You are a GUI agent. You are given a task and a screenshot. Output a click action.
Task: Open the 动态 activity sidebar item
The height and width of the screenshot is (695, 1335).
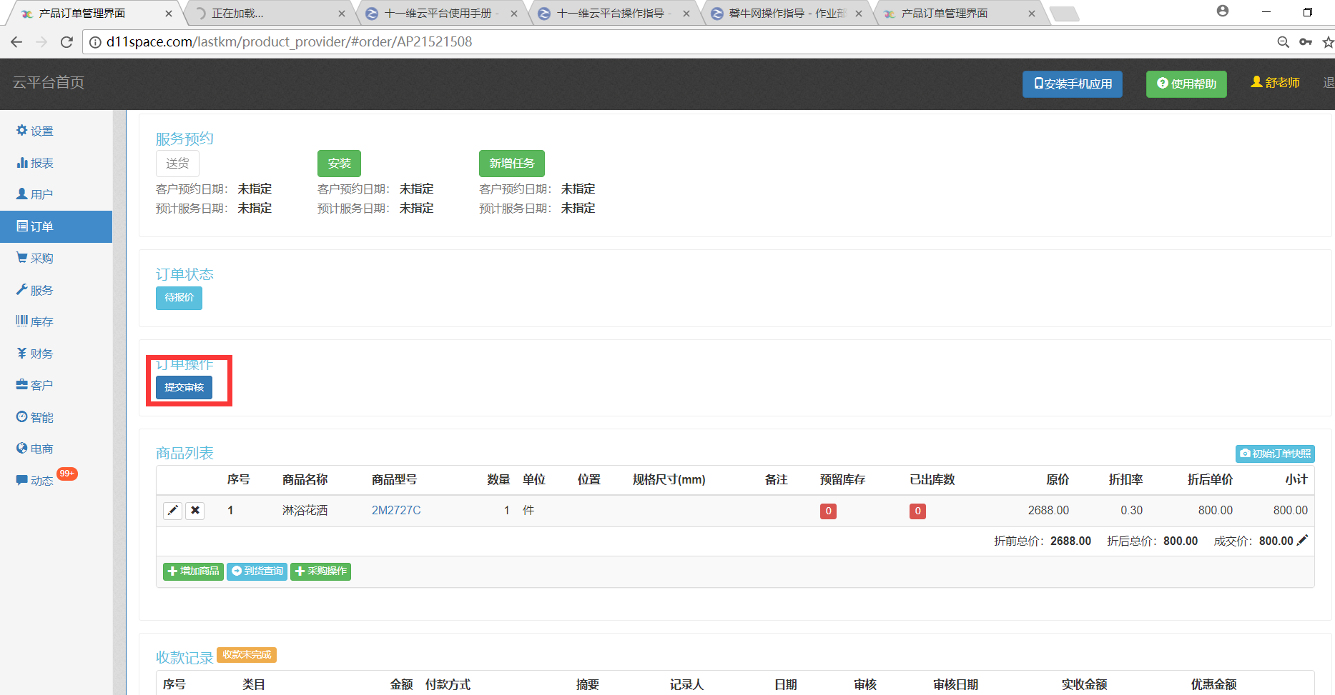pos(35,481)
